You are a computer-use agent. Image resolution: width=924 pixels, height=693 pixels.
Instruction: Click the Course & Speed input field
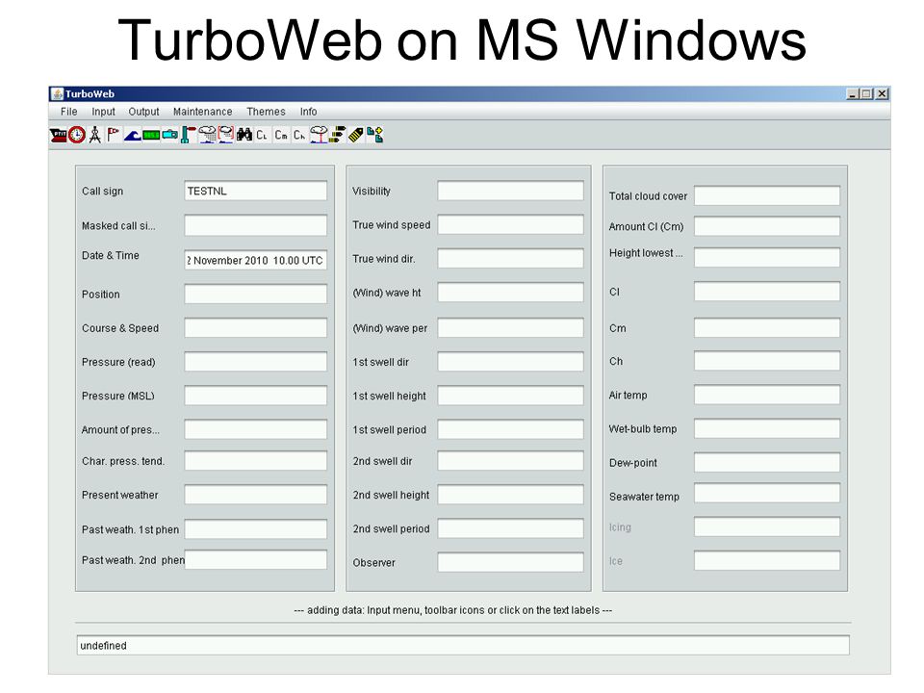point(256,327)
